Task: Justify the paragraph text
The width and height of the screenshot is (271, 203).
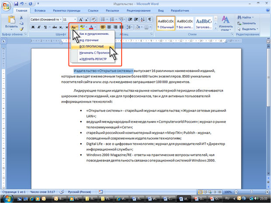Action: 122,27
